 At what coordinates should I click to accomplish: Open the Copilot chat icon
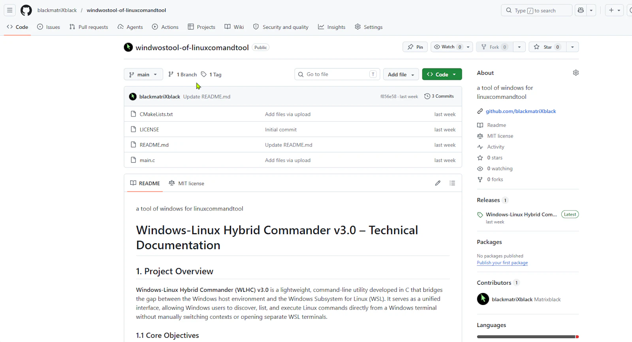pyautogui.click(x=581, y=10)
